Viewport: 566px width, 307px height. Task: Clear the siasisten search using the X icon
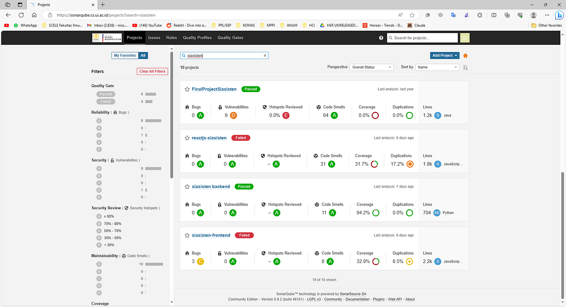tap(265, 55)
